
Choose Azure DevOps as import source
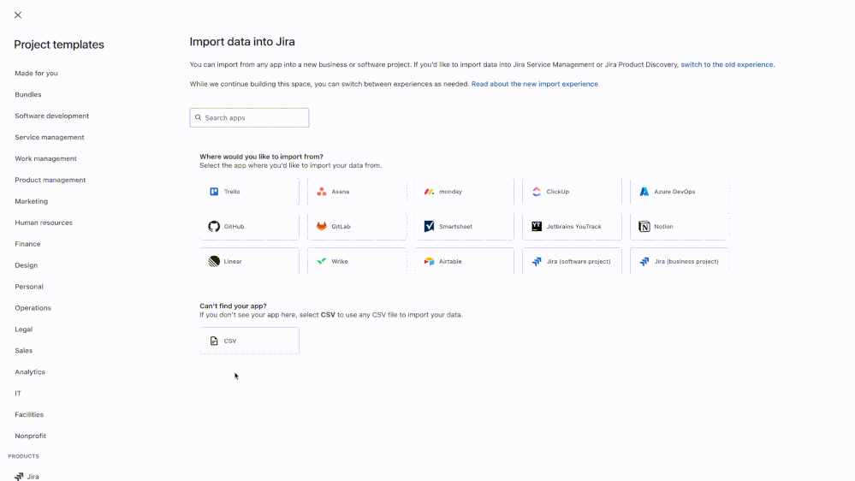point(680,192)
